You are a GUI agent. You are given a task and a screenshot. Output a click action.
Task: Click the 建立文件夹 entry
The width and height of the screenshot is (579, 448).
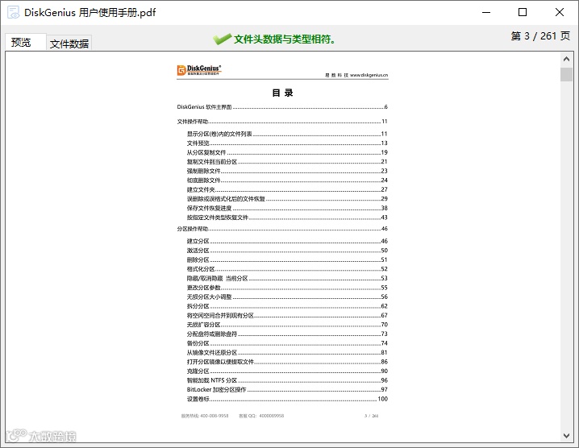pos(287,189)
